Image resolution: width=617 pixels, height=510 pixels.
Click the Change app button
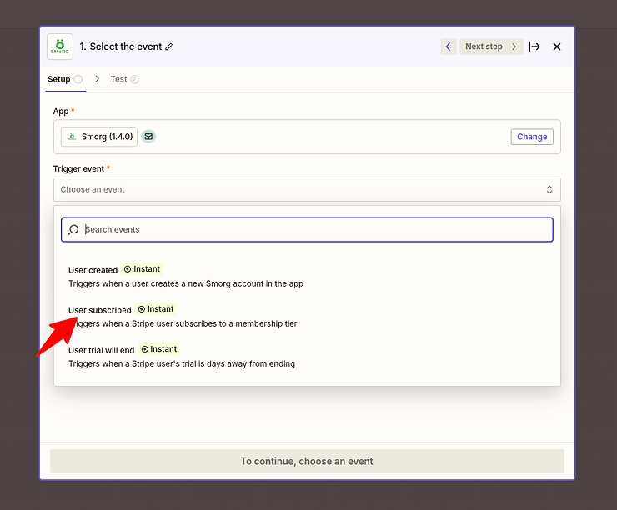coord(532,137)
